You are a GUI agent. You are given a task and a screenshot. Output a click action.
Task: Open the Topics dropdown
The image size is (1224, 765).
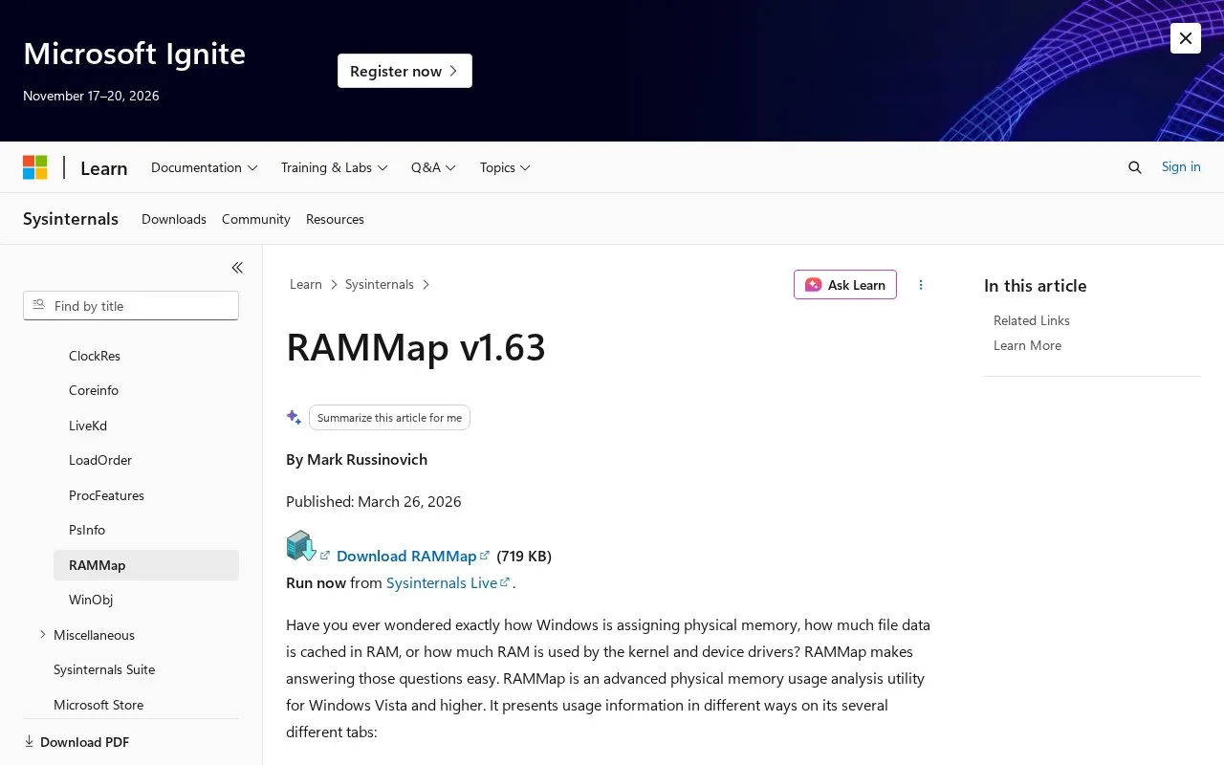pyautogui.click(x=505, y=167)
